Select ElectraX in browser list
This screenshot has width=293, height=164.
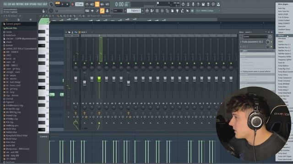point(10,99)
